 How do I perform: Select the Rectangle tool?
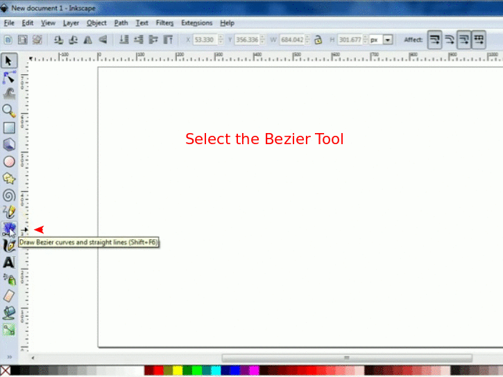[8, 128]
